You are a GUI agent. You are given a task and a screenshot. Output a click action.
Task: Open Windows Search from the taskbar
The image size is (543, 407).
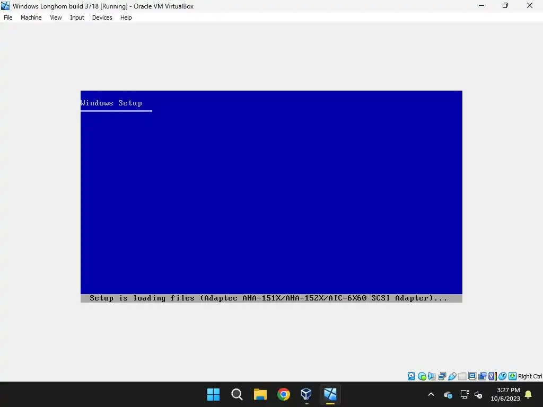coord(237,394)
